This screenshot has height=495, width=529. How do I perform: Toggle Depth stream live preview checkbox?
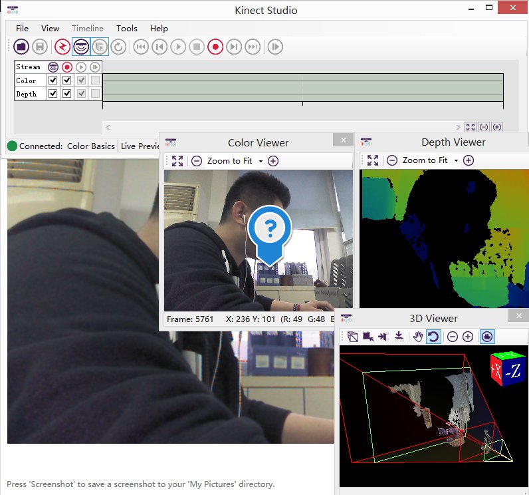(x=53, y=94)
